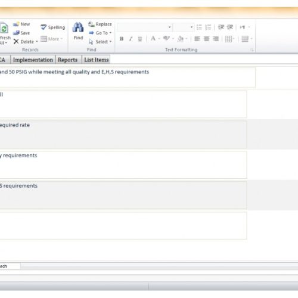The image size is (298, 298).
Task: Apply numbered list formatting
Action: (208, 27)
